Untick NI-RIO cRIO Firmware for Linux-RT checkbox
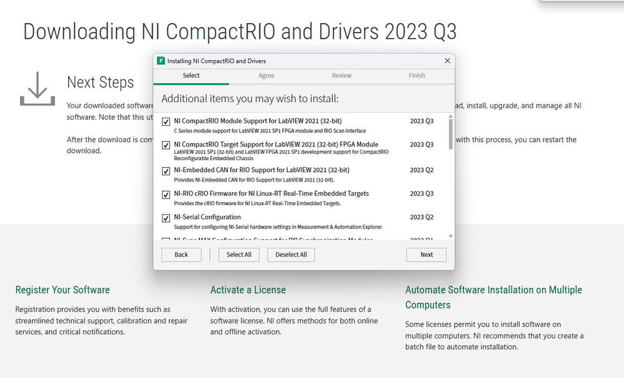 click(166, 195)
